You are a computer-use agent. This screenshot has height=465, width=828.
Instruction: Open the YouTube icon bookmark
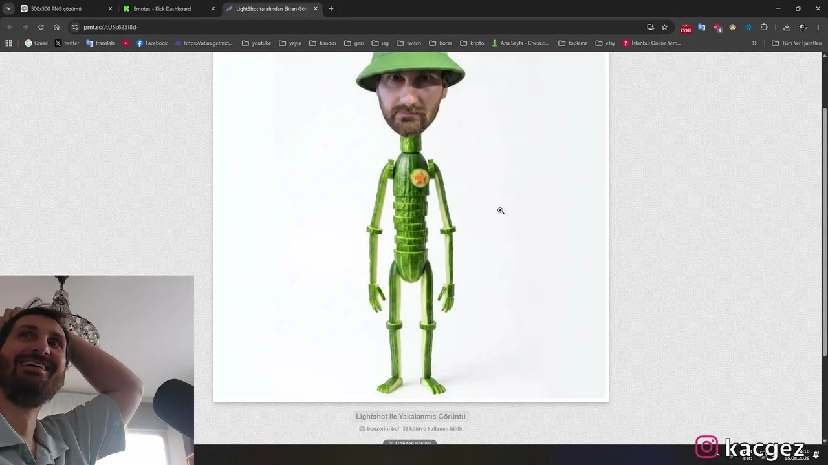pos(126,43)
